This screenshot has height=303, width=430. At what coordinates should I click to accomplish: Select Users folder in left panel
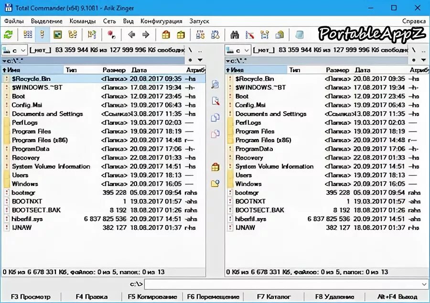tap(104, 175)
